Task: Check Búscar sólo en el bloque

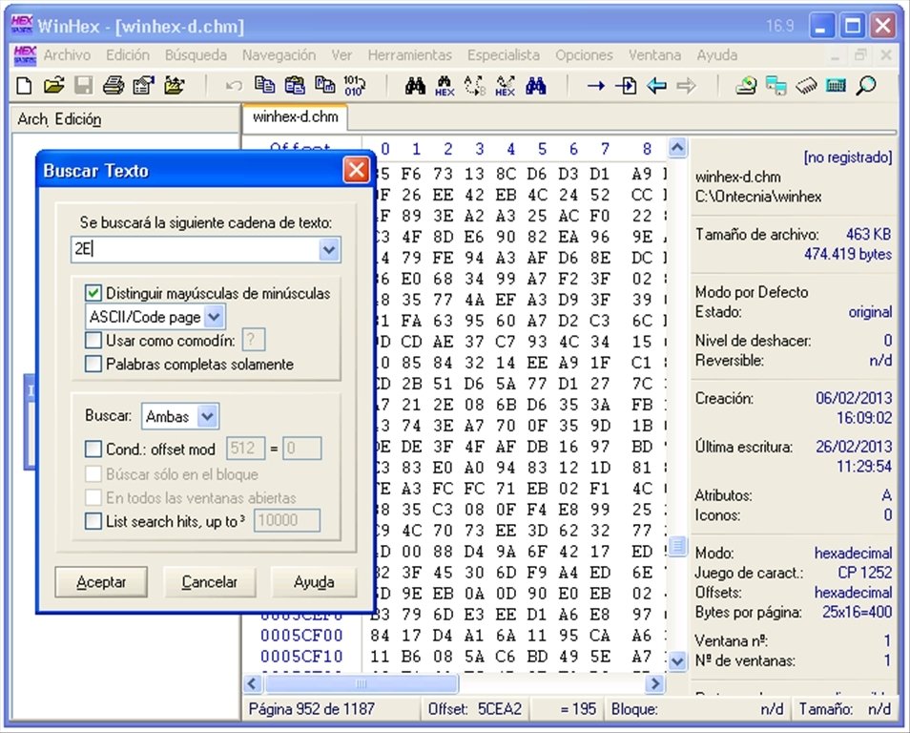Action: click(93, 473)
